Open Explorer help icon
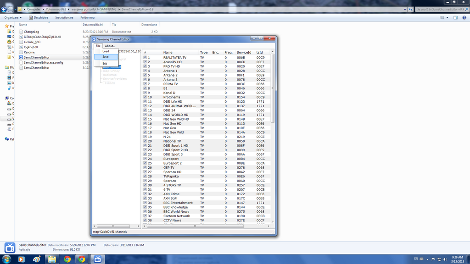The width and height of the screenshot is (470, 264). click(464, 18)
